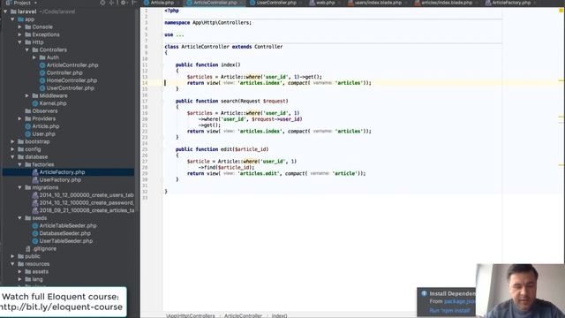
Task: Click the folder icon of the Auth directory
Action: coord(42,57)
